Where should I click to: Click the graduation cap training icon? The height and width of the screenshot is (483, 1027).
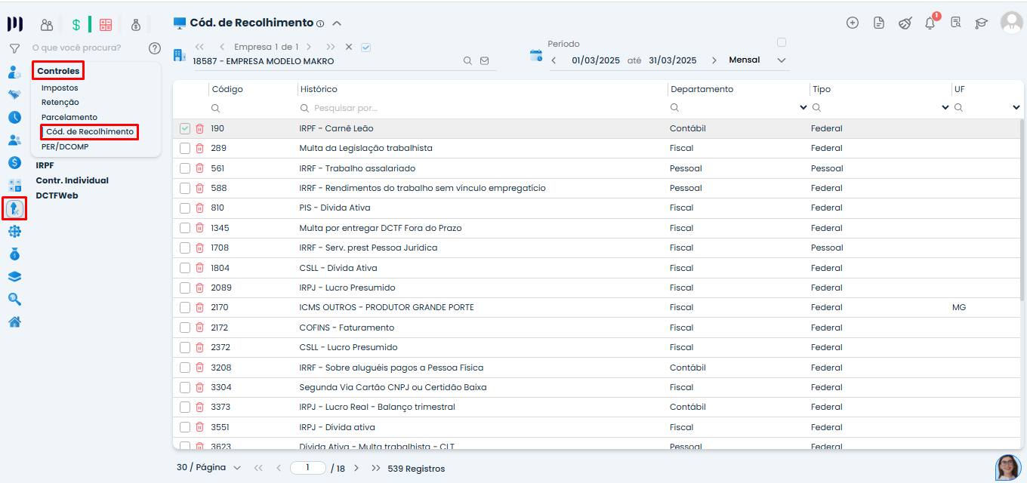(981, 23)
